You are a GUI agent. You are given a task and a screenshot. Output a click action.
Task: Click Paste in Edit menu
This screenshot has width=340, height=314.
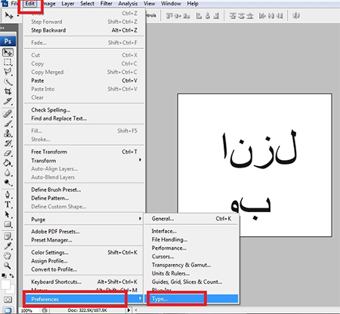click(x=84, y=81)
